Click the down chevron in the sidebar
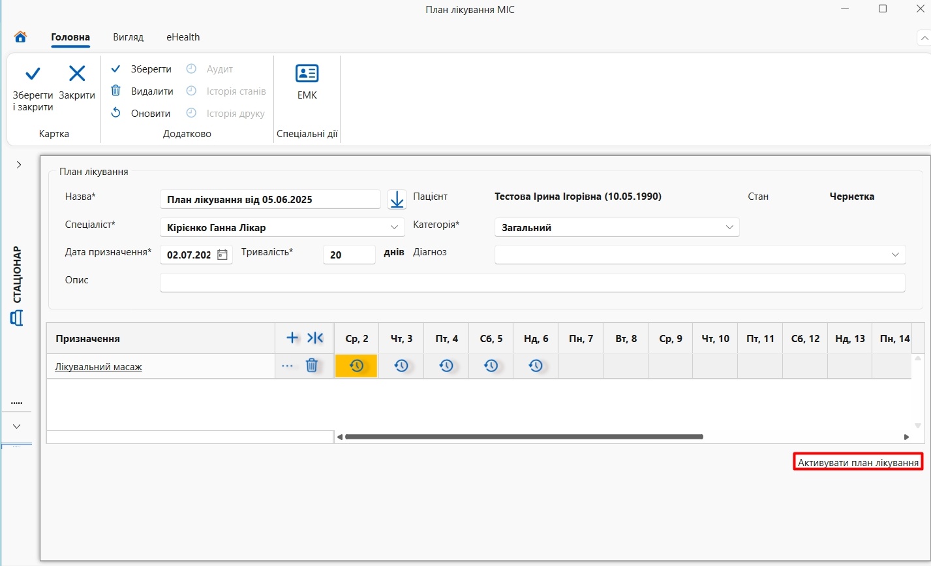Screen dimensions: 931x566 (x=17, y=426)
